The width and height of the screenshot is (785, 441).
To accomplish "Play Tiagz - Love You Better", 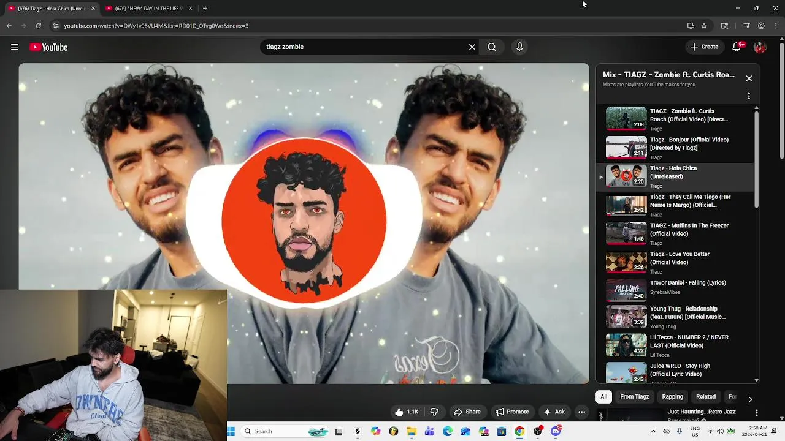I will pyautogui.click(x=675, y=262).
